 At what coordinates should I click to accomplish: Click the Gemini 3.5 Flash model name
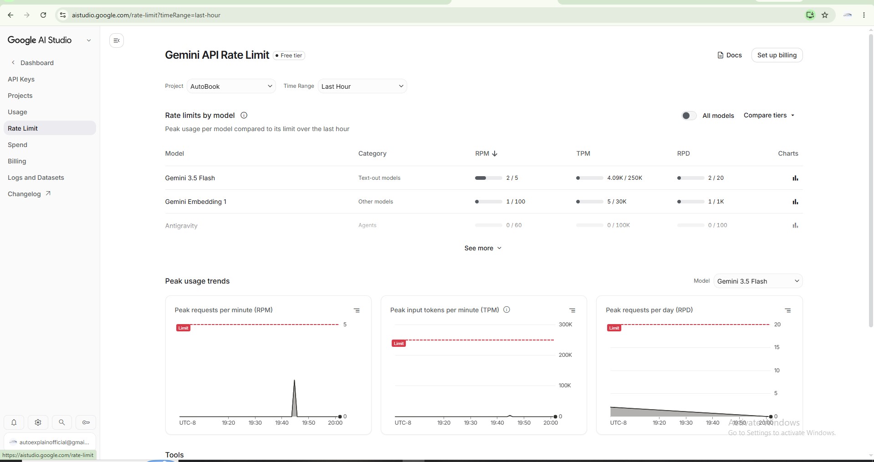pyautogui.click(x=190, y=178)
